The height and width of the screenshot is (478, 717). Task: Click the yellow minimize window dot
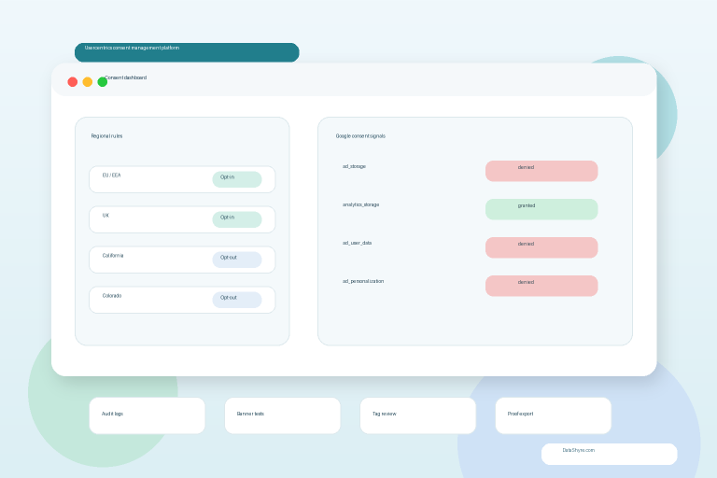[88, 82]
